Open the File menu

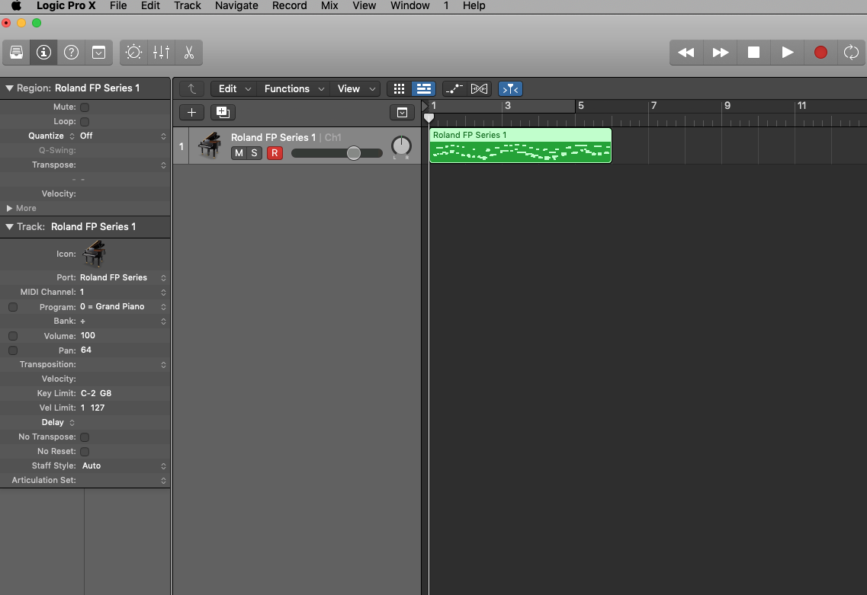click(118, 5)
